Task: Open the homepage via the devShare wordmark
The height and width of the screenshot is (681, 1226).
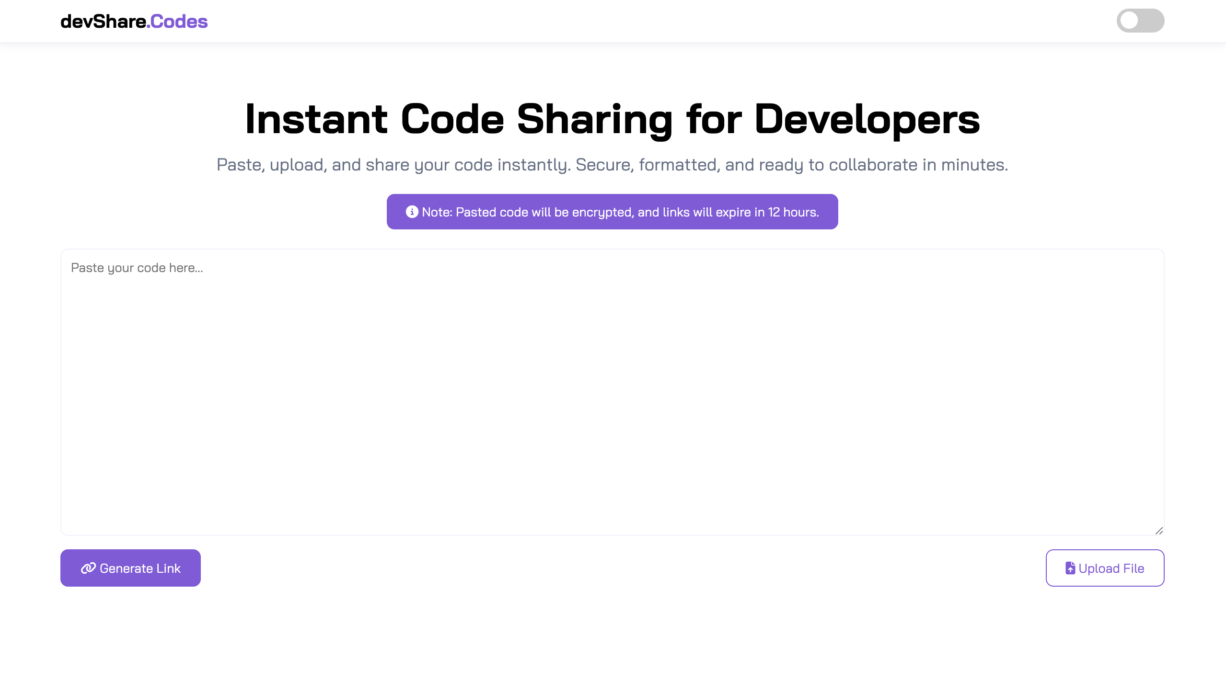Action: 134,21
